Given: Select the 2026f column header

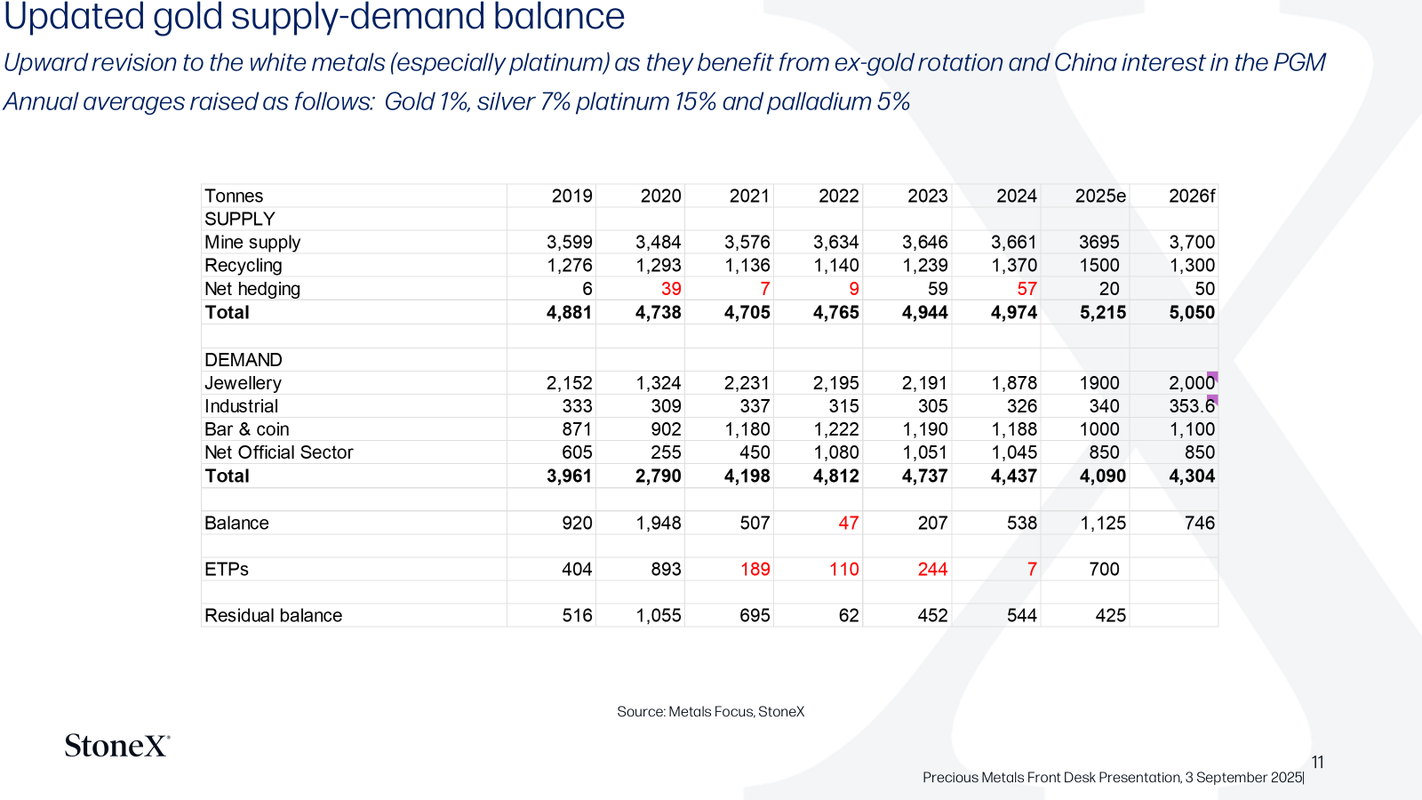Looking at the screenshot, I should (1192, 196).
